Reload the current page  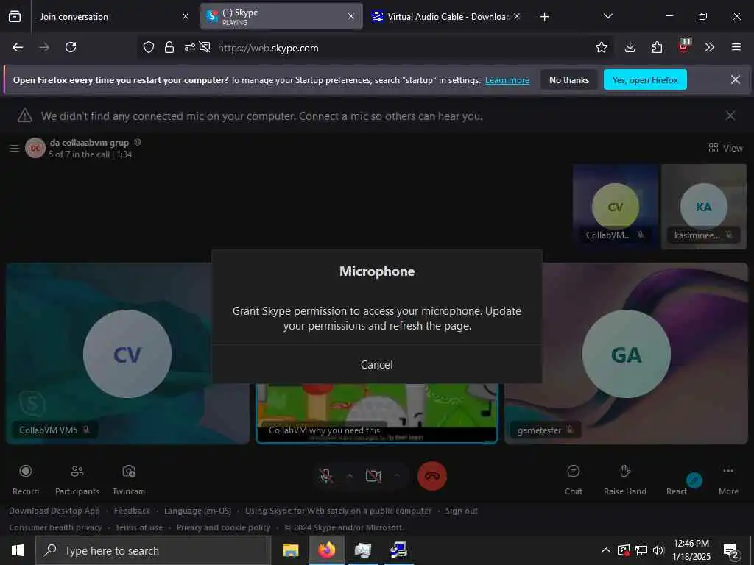(x=71, y=47)
